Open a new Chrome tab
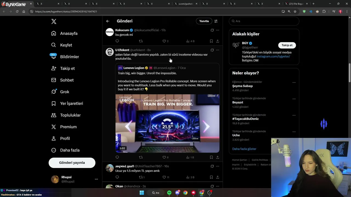The image size is (351, 197). coord(313,4)
